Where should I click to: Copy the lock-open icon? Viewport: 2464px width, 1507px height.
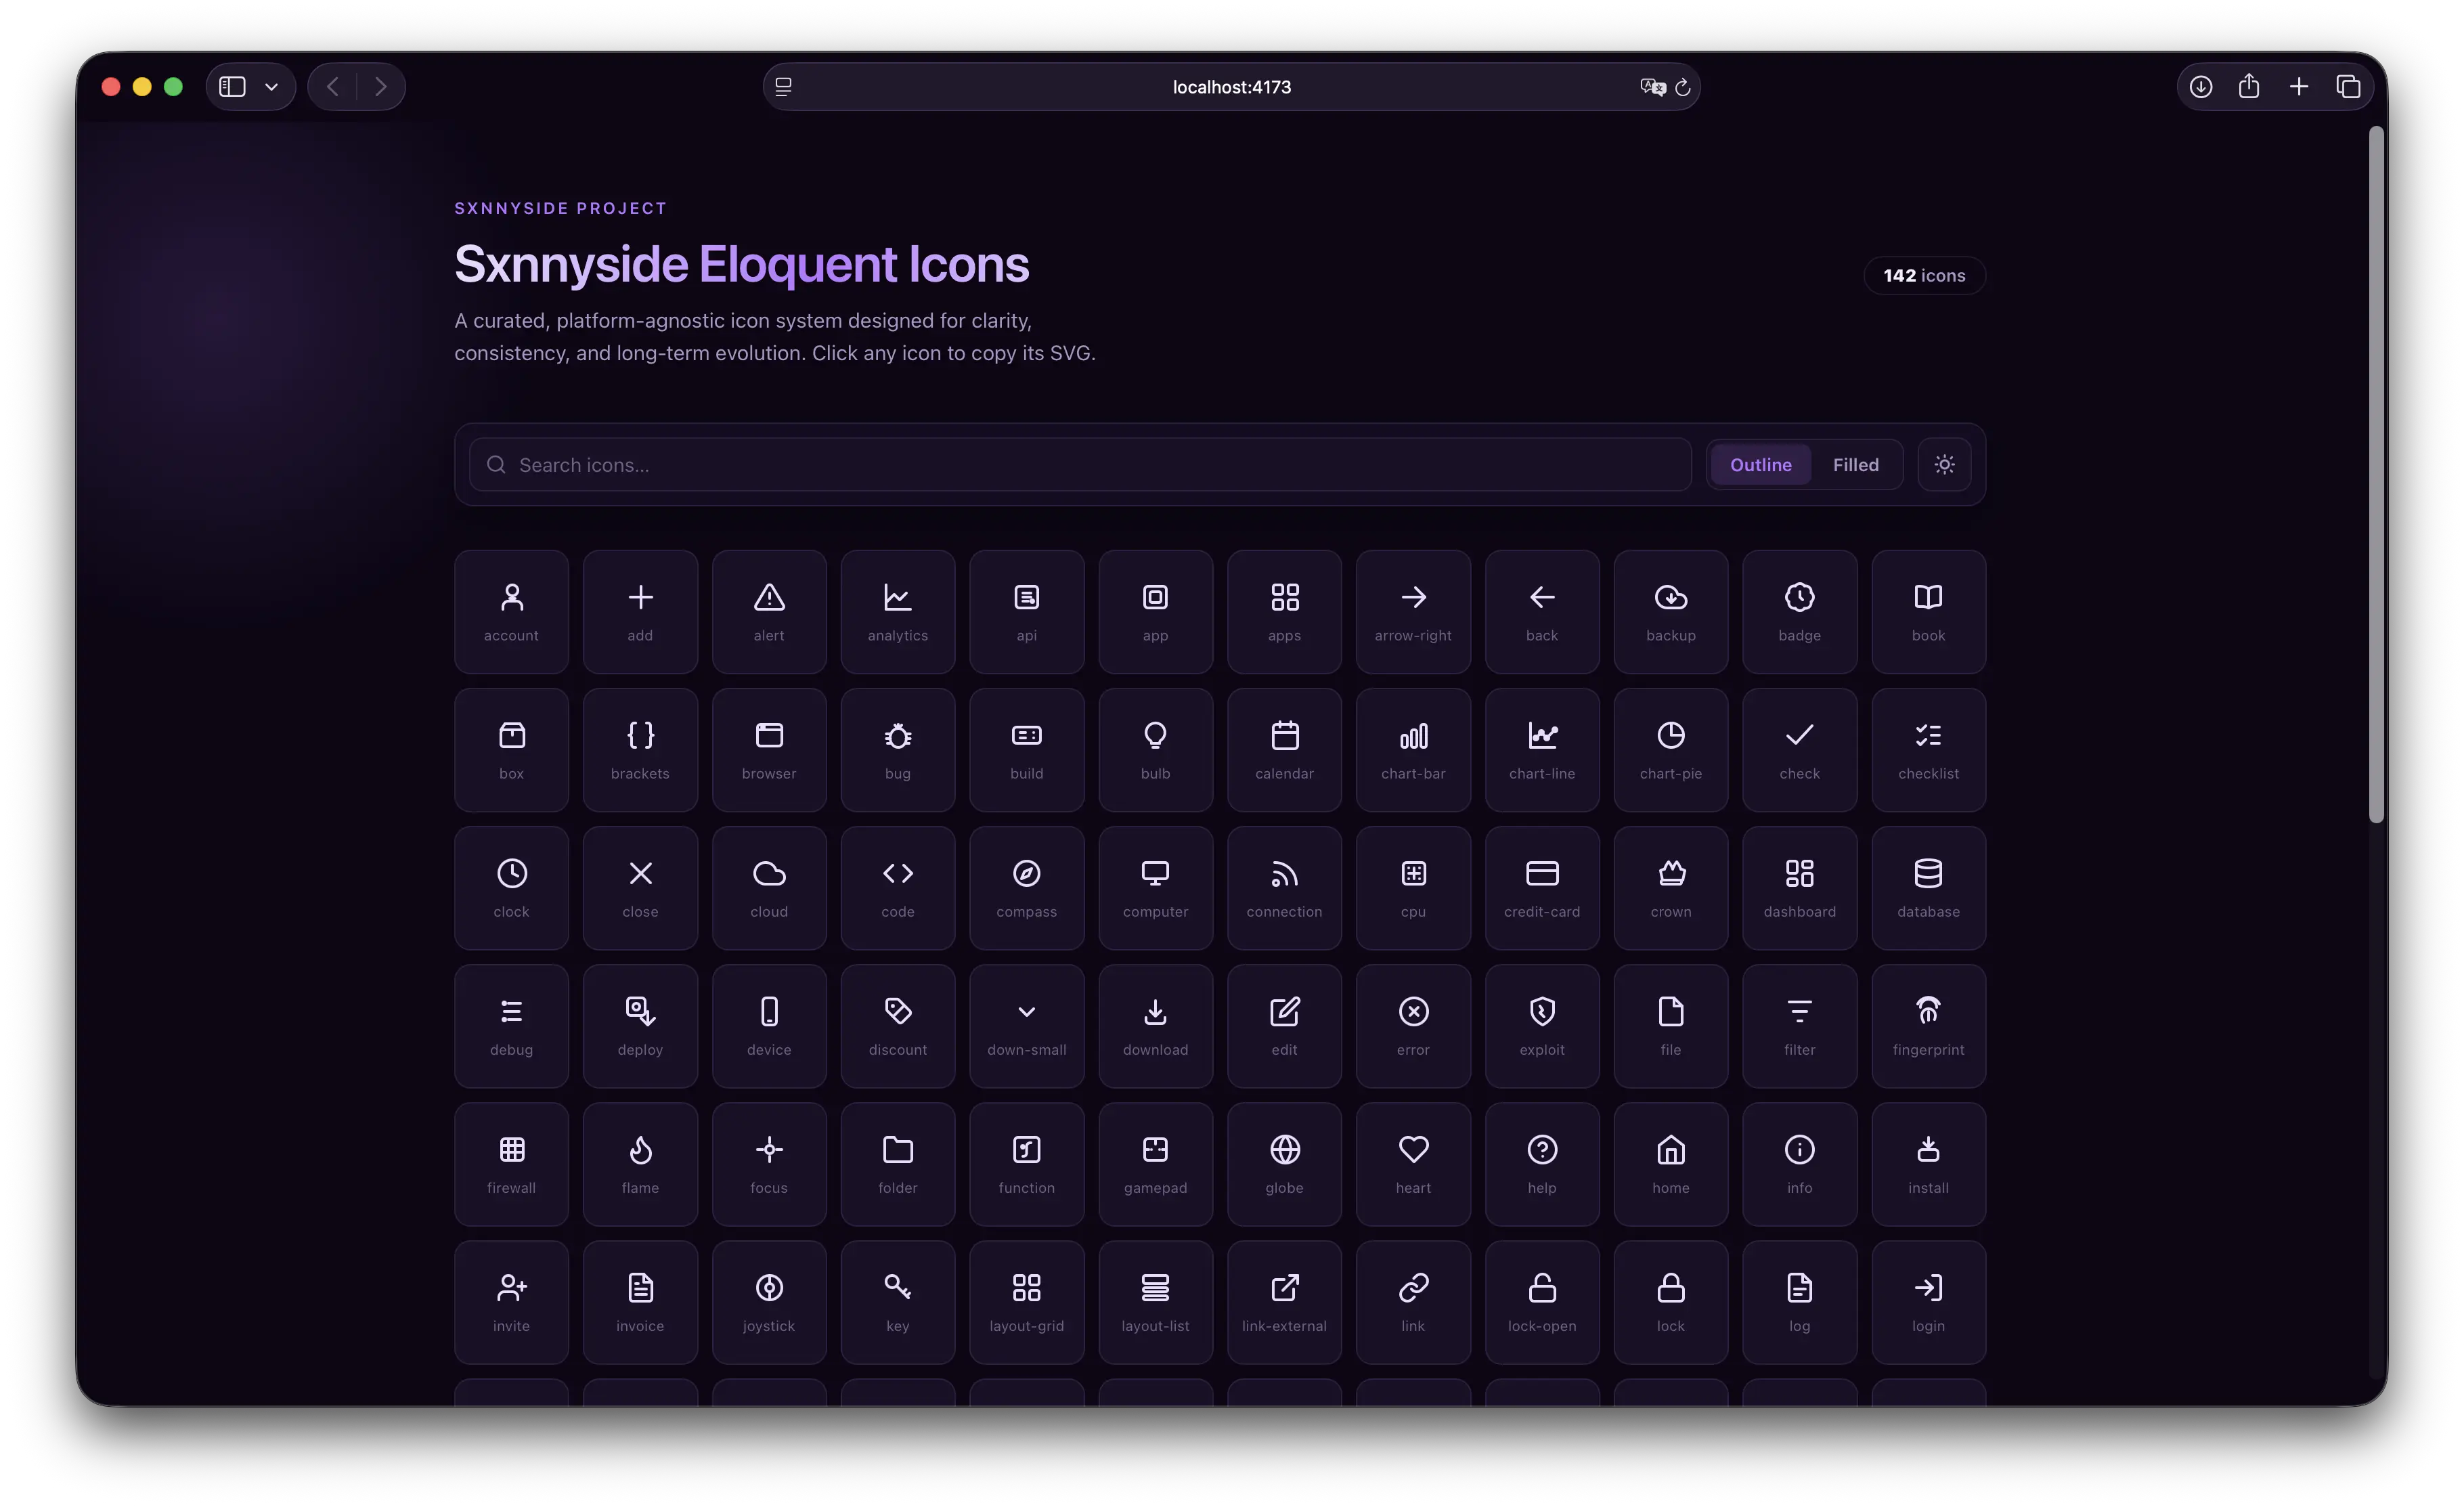[1542, 1301]
